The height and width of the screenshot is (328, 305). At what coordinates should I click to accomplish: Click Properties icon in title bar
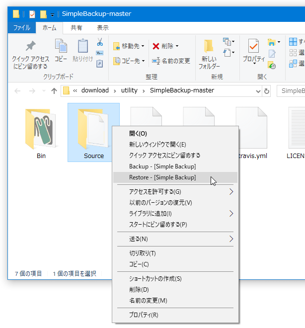click(32, 14)
